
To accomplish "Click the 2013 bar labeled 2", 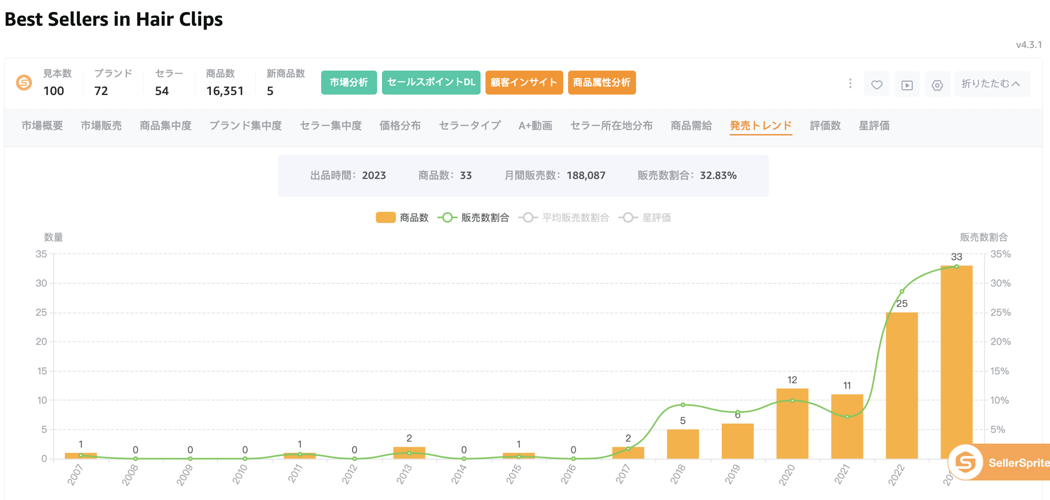I will [409, 453].
